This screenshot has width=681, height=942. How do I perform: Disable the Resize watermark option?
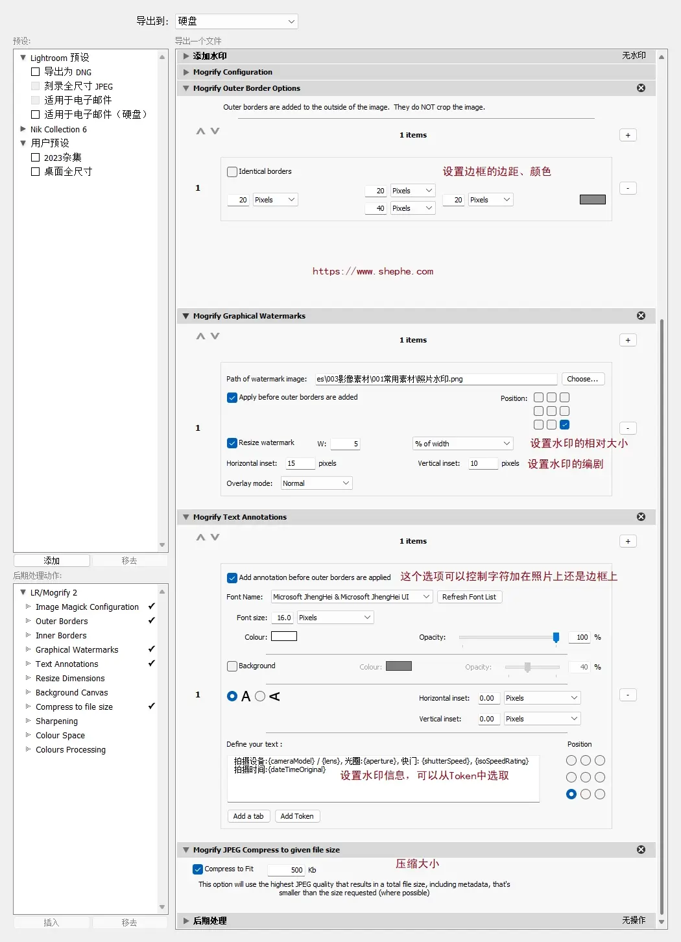tap(232, 443)
